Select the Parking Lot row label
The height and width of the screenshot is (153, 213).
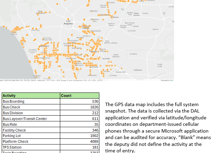(x=12, y=136)
